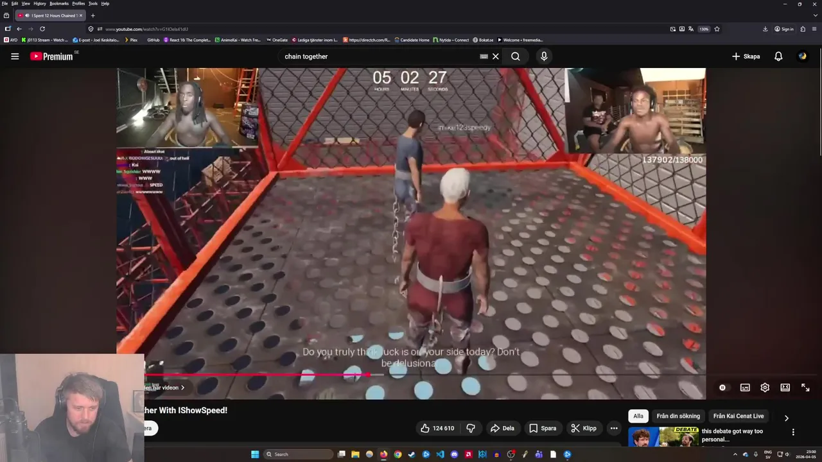
Task: Open the browser application menu
Action: (814, 29)
